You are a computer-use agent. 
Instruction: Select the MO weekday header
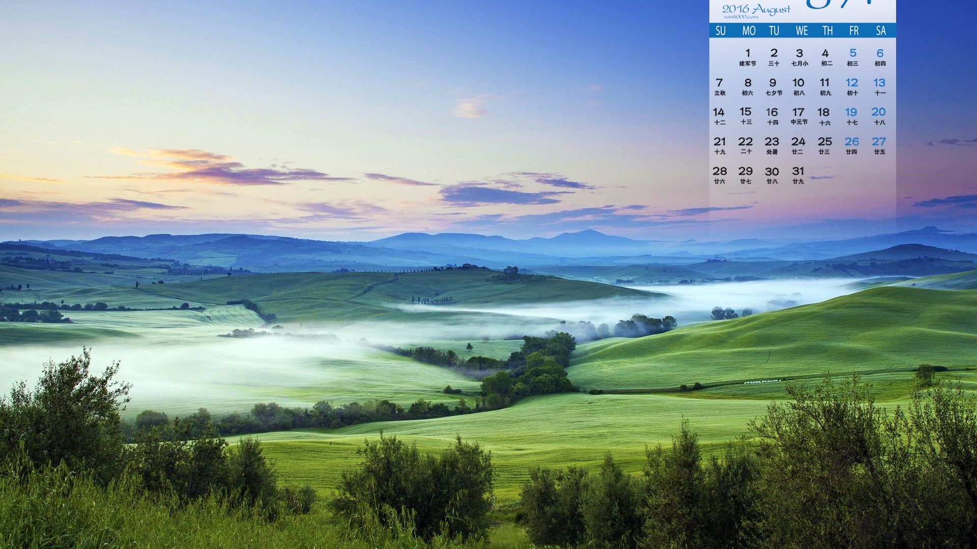click(x=749, y=31)
